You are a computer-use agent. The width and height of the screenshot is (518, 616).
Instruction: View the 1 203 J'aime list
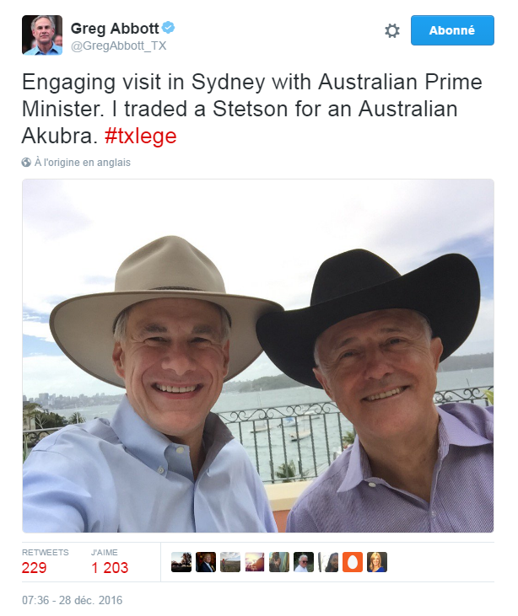click(110, 567)
